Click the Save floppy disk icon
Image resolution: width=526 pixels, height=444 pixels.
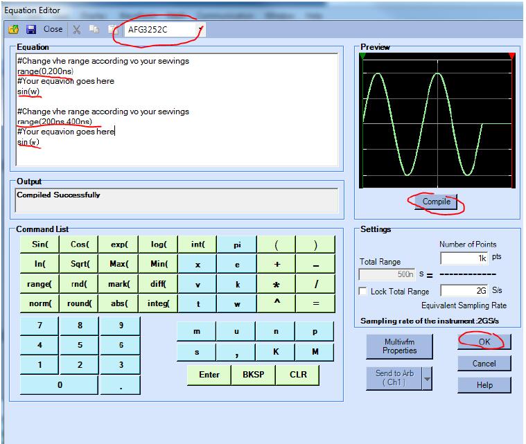click(x=31, y=30)
